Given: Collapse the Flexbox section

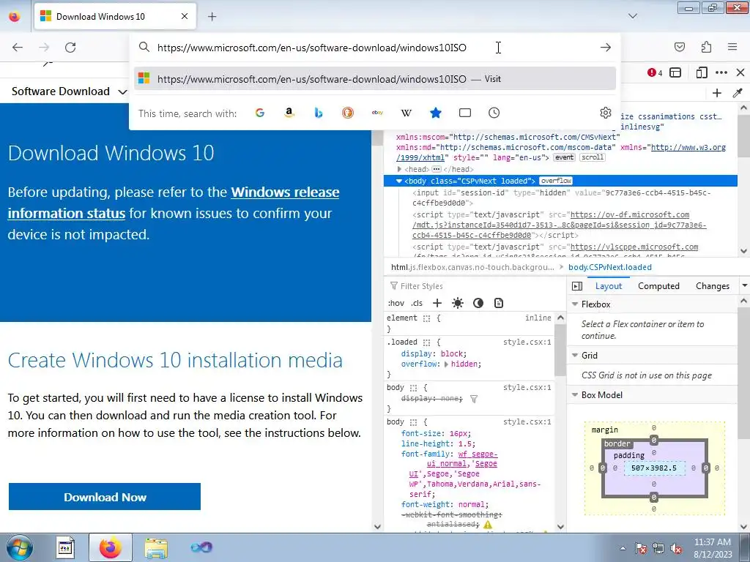Looking at the screenshot, I should [x=575, y=304].
